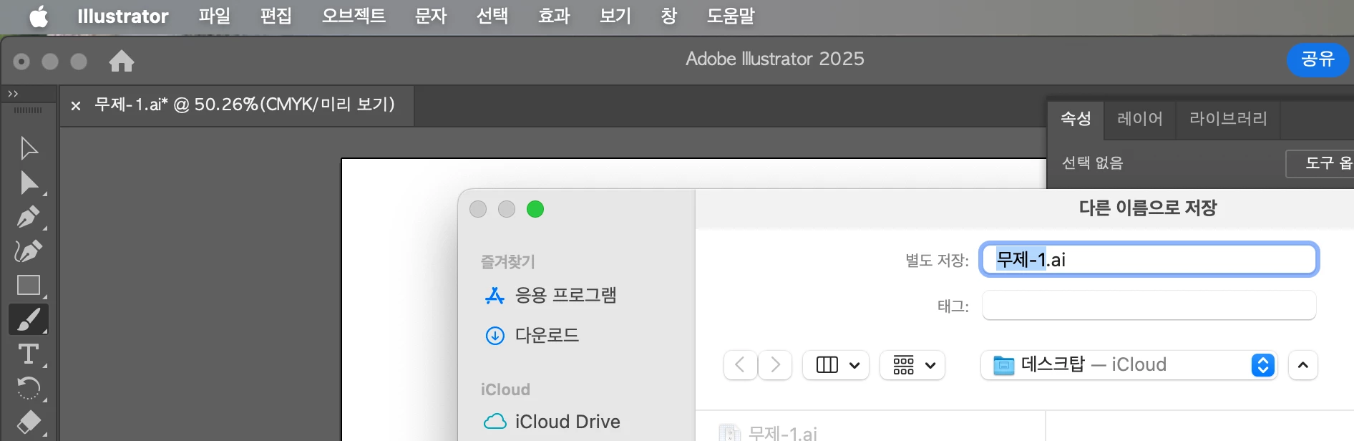
Task: Close the 무제-1.ai document tab
Action: coord(76,106)
